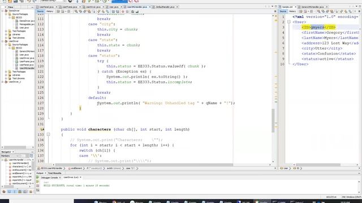Click the Source view button in Sample.xml editor

pos(283,11)
